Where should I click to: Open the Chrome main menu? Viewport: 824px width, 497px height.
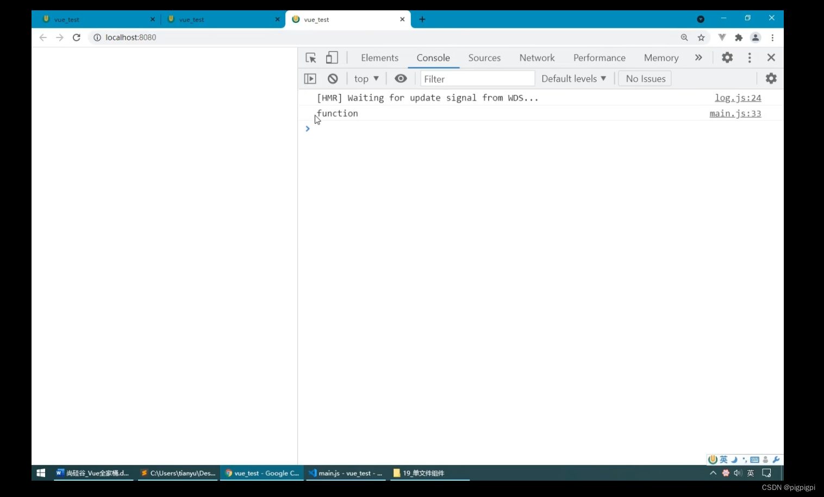click(772, 38)
